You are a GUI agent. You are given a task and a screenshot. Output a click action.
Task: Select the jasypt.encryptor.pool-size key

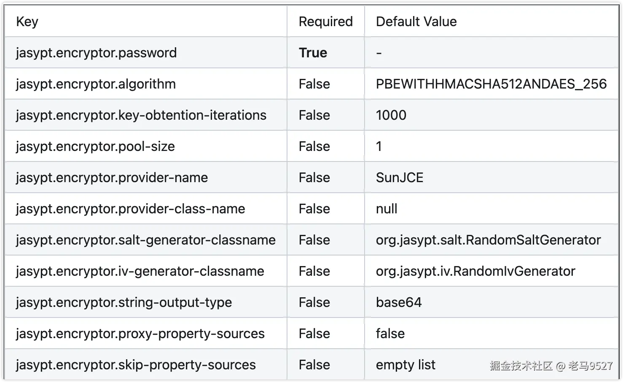click(95, 146)
